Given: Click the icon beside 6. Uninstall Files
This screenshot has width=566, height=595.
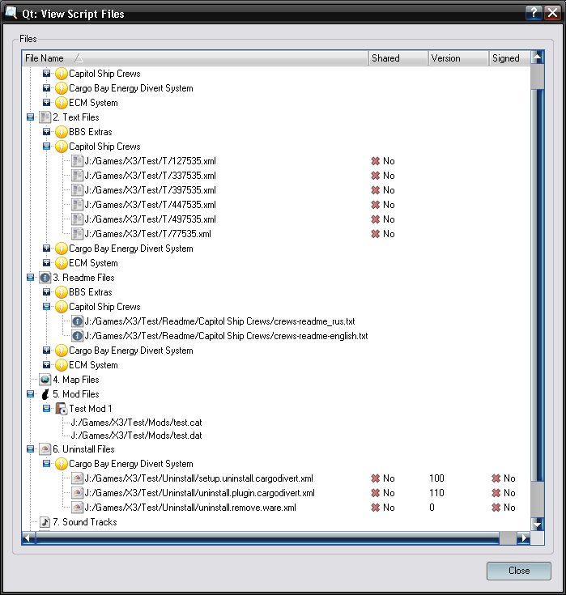Looking at the screenshot, I should (45, 449).
